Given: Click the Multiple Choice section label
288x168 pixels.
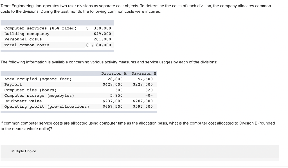Looking at the screenshot, I should 24,151.
